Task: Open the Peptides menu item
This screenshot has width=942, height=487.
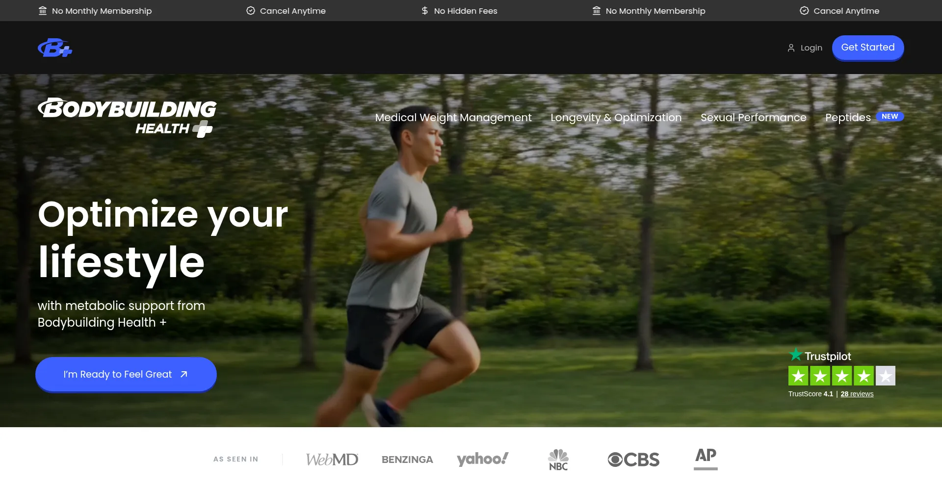Action: pyautogui.click(x=848, y=118)
